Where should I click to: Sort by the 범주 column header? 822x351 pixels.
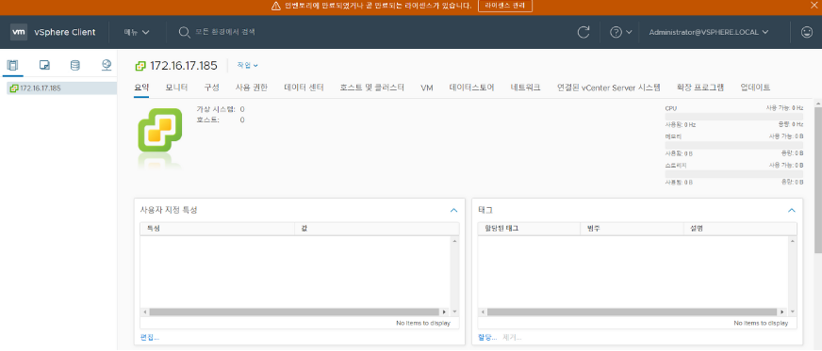[x=633, y=229]
